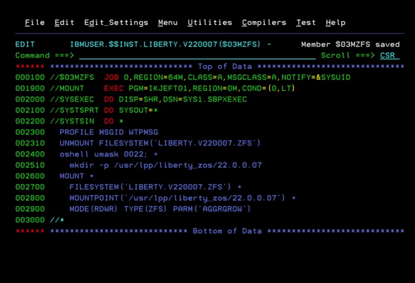Select line number 002100
Screen dimensions: 415x283
click(x=30, y=111)
